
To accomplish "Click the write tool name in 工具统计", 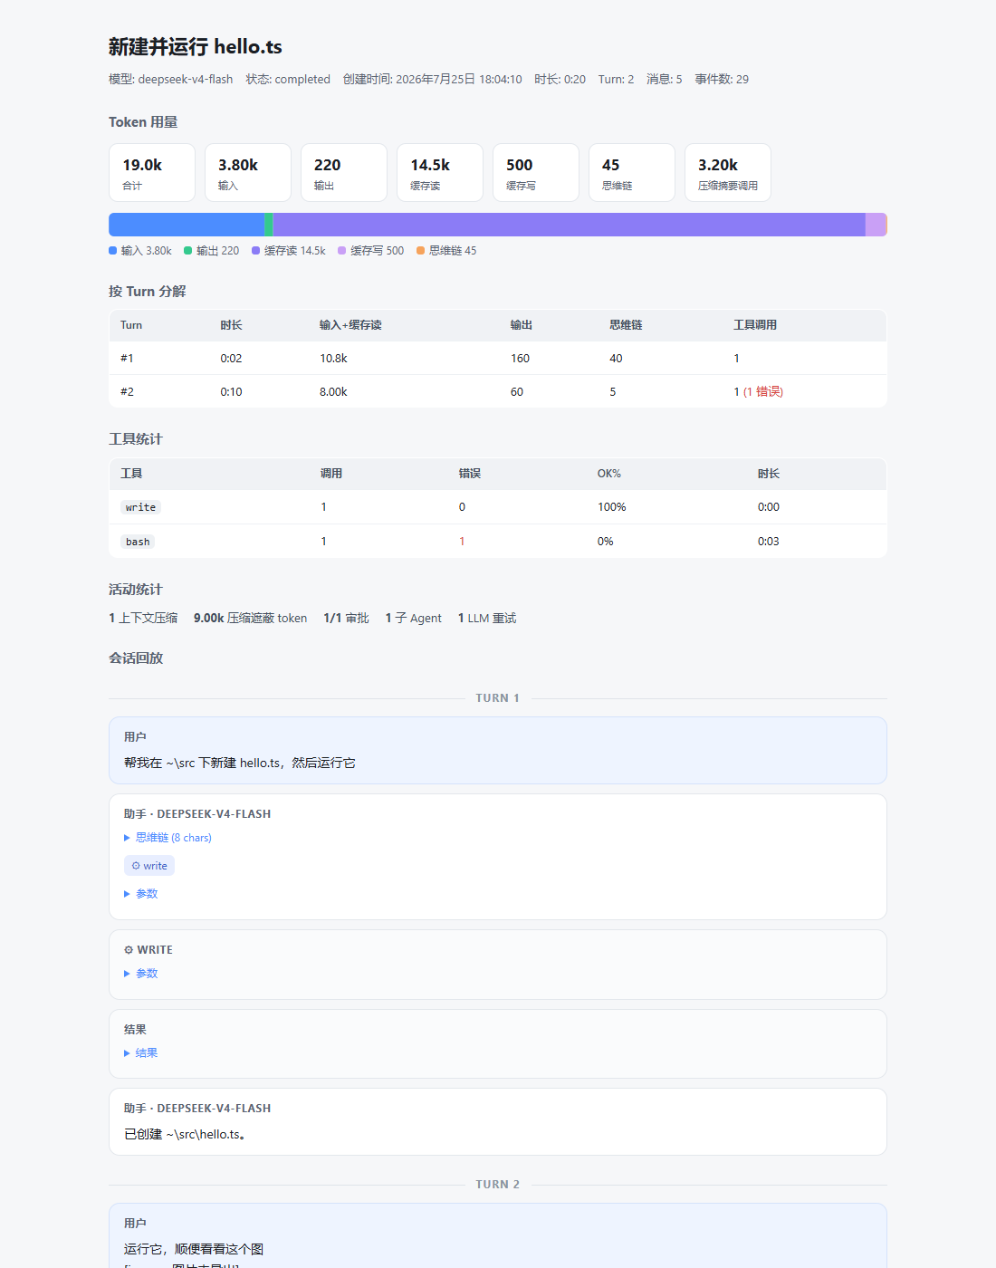I will pyautogui.click(x=140, y=507).
